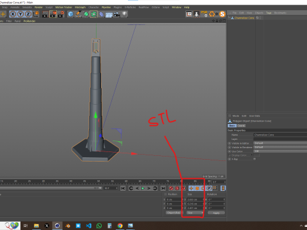Open the Visible in Renderer dropdown
This screenshot has height=230, width=307.
coord(280,147)
